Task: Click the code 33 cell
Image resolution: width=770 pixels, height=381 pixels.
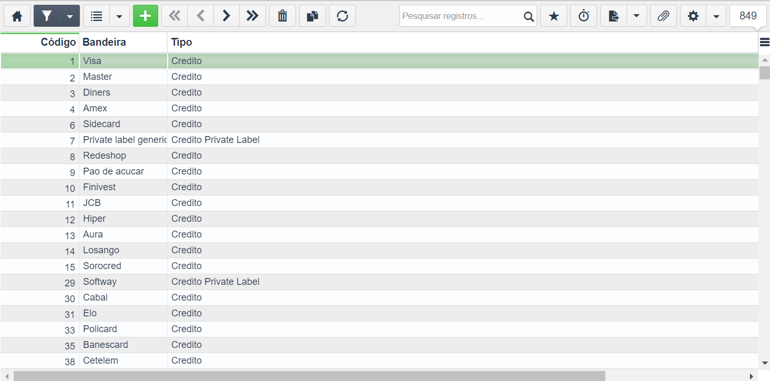Action: coord(39,329)
